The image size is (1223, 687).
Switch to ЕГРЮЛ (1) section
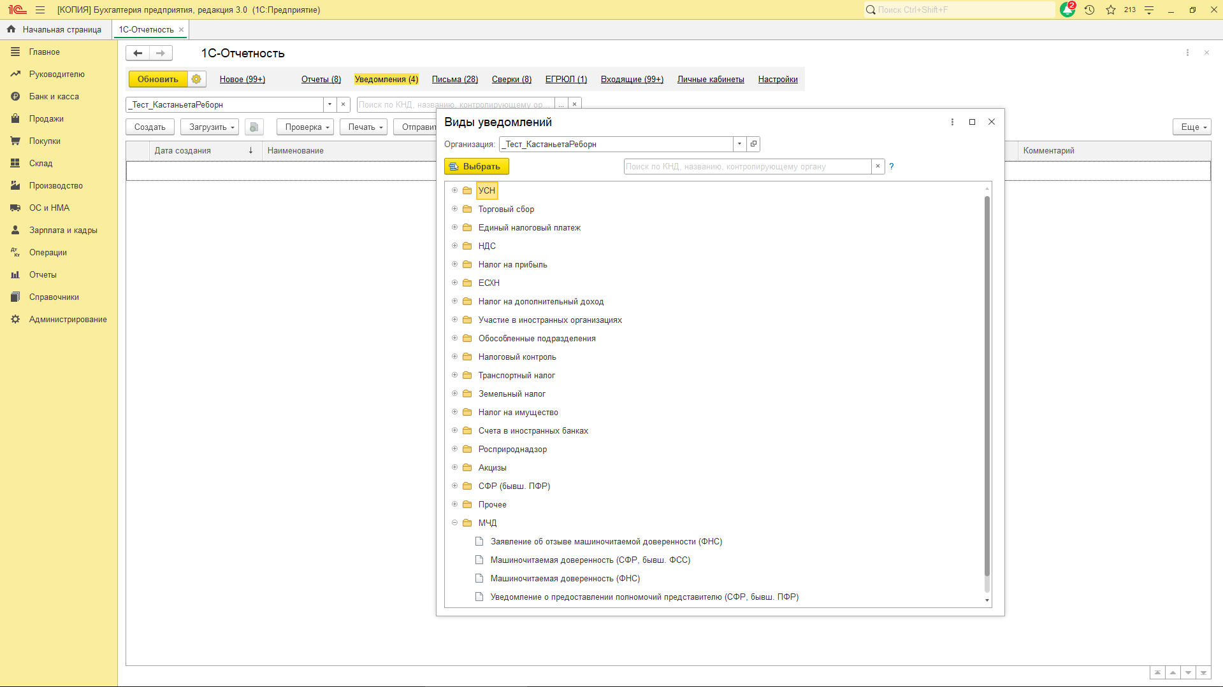click(566, 80)
